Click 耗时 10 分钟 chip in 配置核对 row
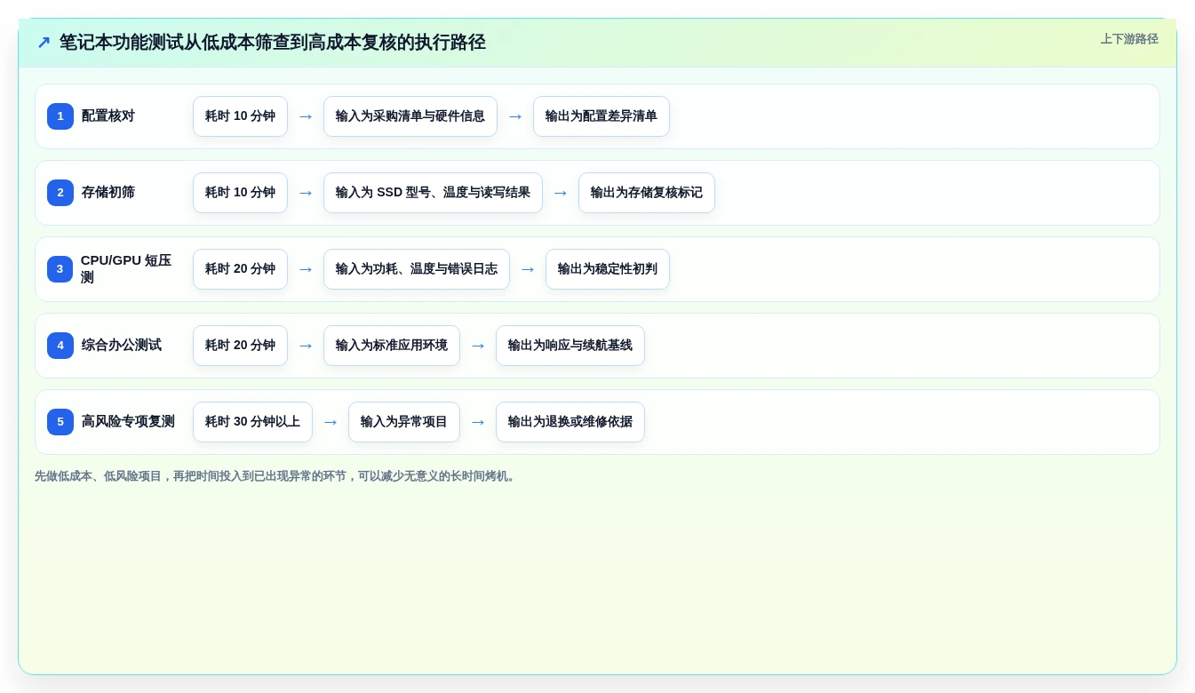The image size is (1195, 693). click(240, 116)
